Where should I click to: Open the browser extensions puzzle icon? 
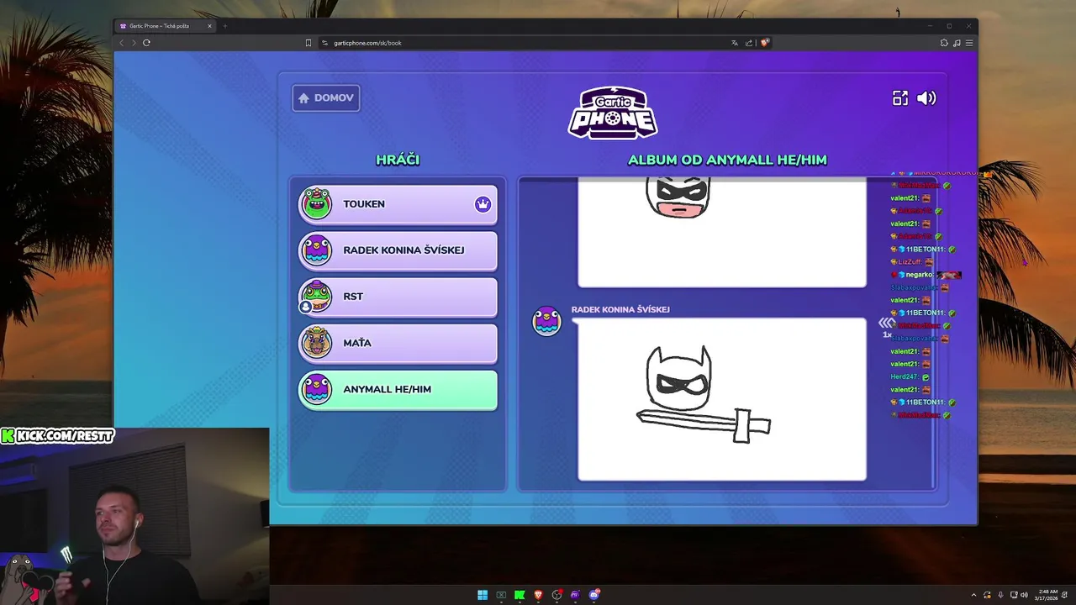pyautogui.click(x=944, y=43)
